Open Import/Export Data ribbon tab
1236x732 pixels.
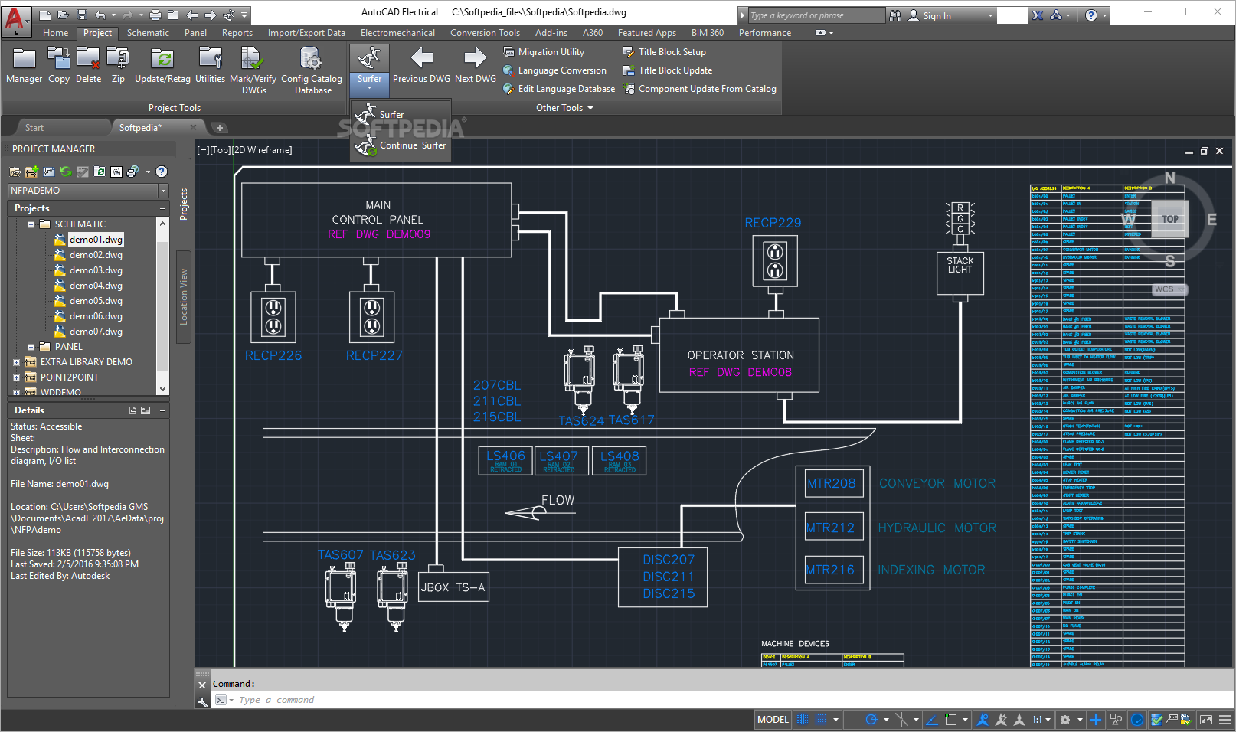[x=306, y=33]
